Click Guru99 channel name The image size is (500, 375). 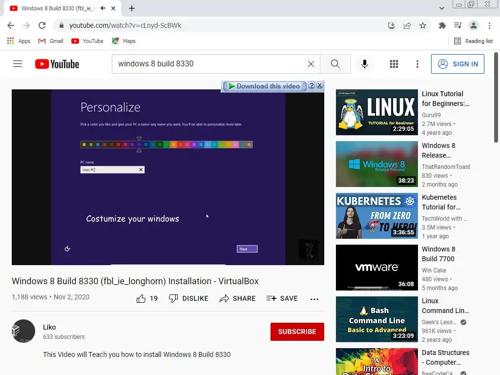431,115
